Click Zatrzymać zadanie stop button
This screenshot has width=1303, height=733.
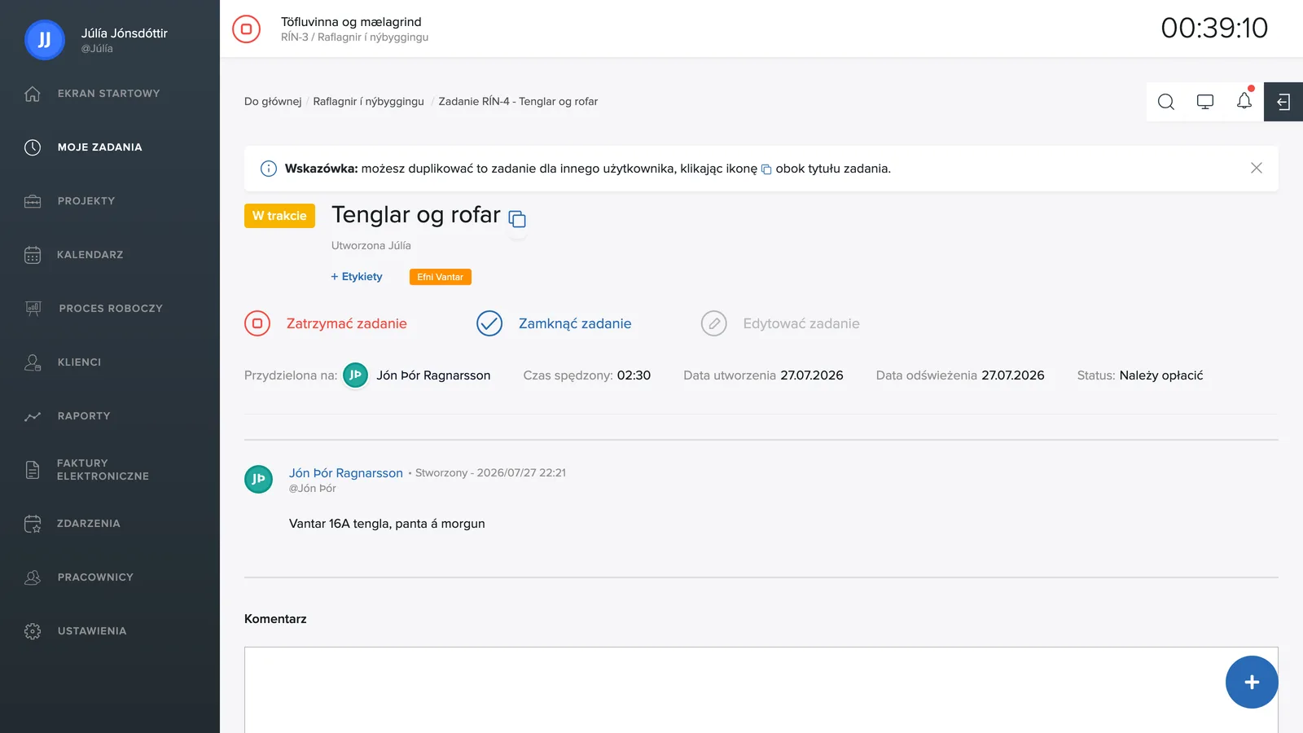(326, 323)
